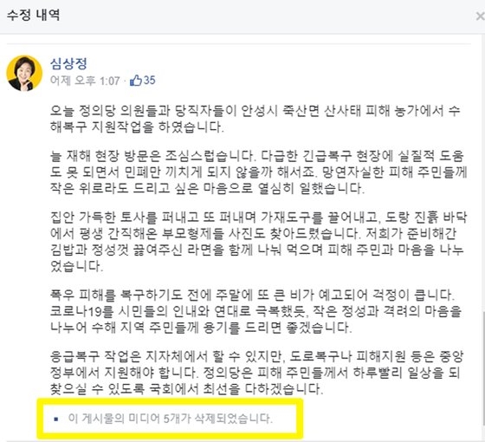Image resolution: width=485 pixels, height=442 pixels.
Task: Click the vertical scrollbar thumb on right
Action: 483,370
